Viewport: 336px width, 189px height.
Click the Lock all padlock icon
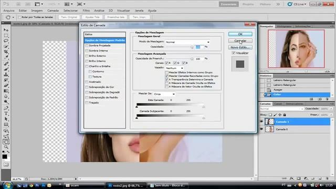click(x=285, y=115)
